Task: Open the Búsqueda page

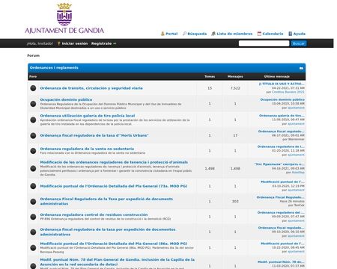Action: pos(197,34)
